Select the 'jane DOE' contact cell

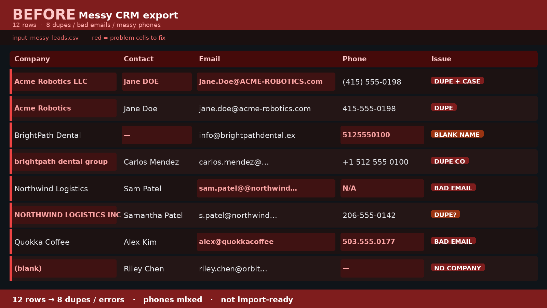coord(157,81)
